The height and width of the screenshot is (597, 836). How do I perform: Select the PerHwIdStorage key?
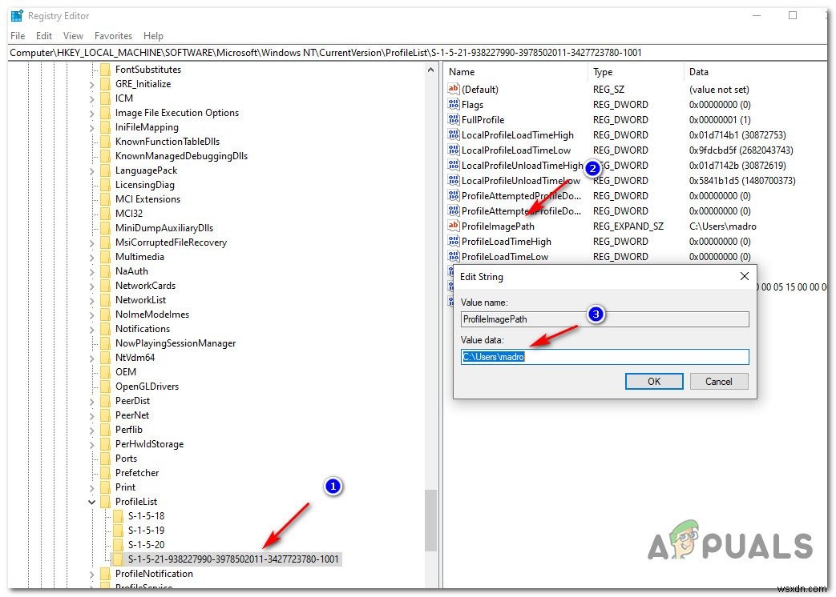(x=149, y=444)
